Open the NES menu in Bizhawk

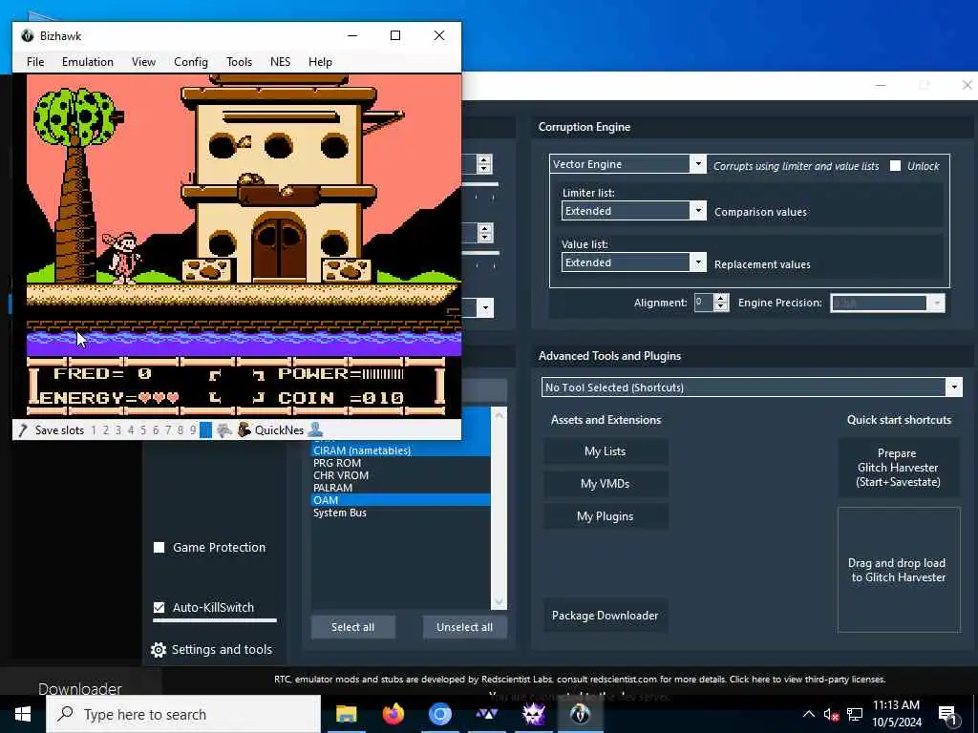pos(280,62)
